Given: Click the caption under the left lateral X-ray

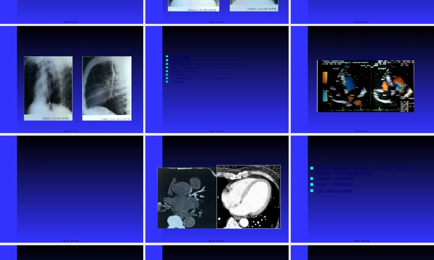Looking at the screenshot, I should pos(115,118).
